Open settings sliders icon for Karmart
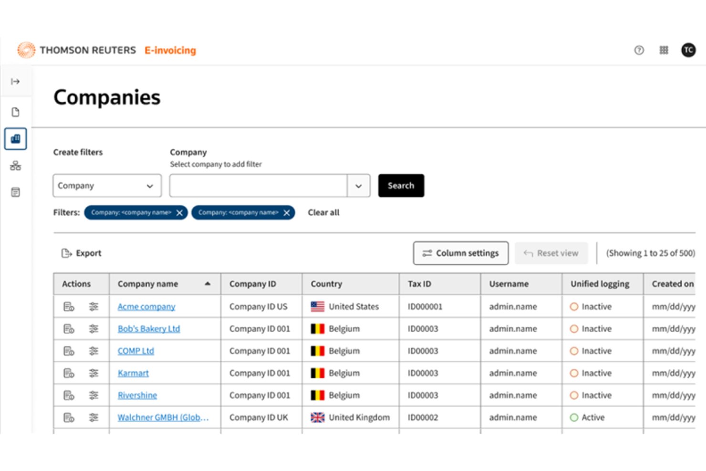Viewport: 706px width, 471px height. click(93, 373)
